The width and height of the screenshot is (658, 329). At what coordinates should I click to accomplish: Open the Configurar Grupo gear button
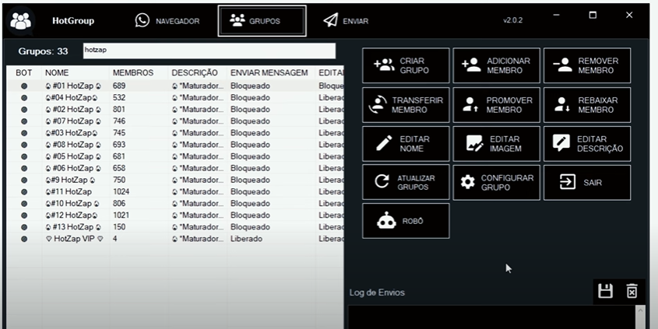point(497,182)
